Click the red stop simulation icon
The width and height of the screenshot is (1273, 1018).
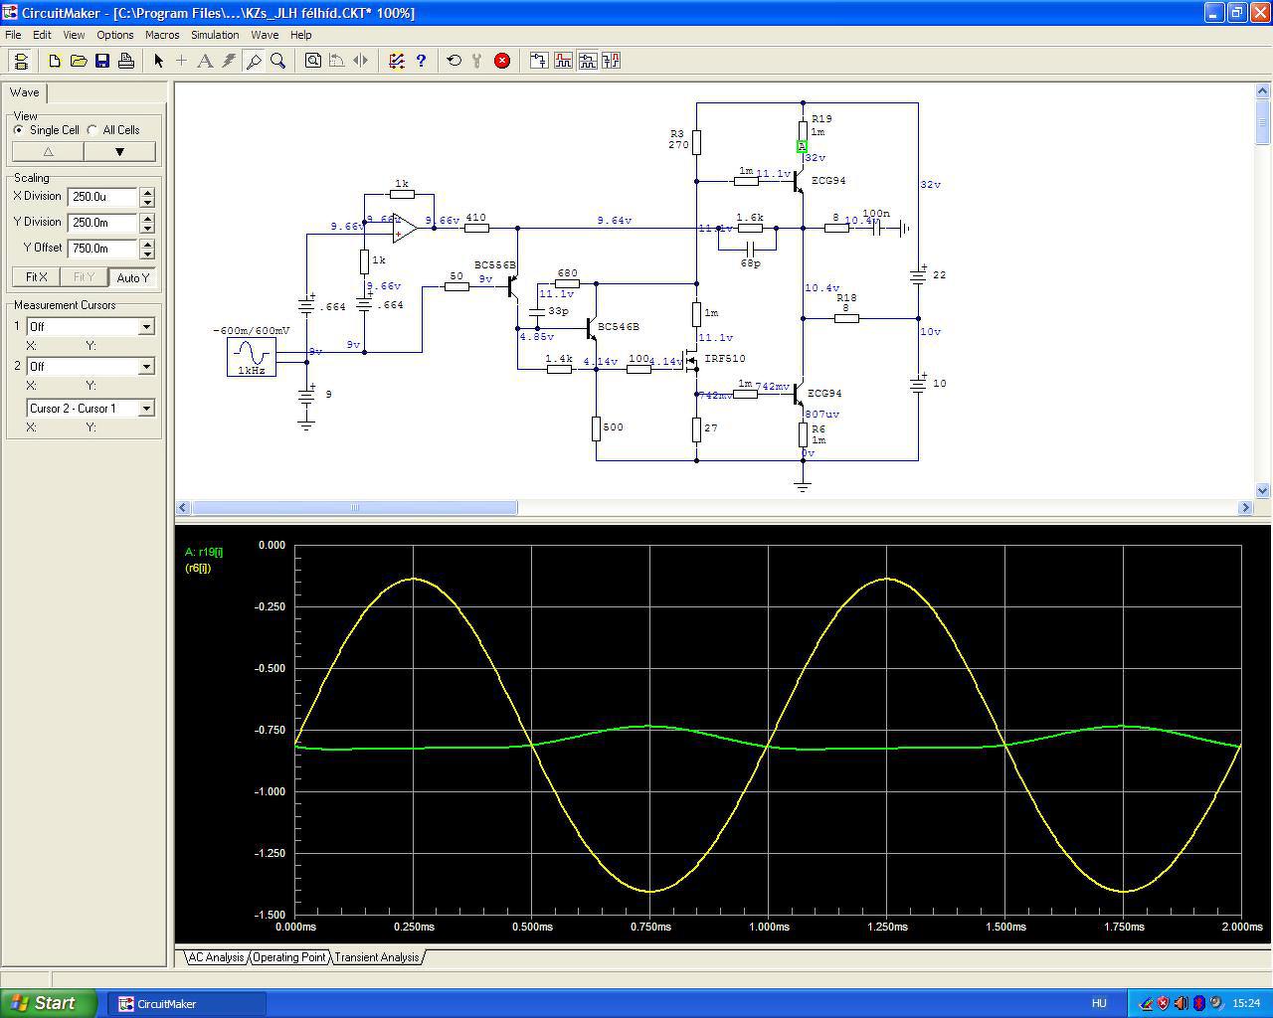[x=502, y=61]
